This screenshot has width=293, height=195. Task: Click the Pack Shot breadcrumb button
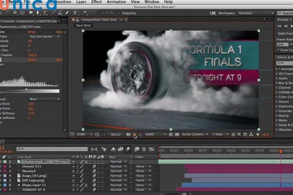(x=84, y=25)
